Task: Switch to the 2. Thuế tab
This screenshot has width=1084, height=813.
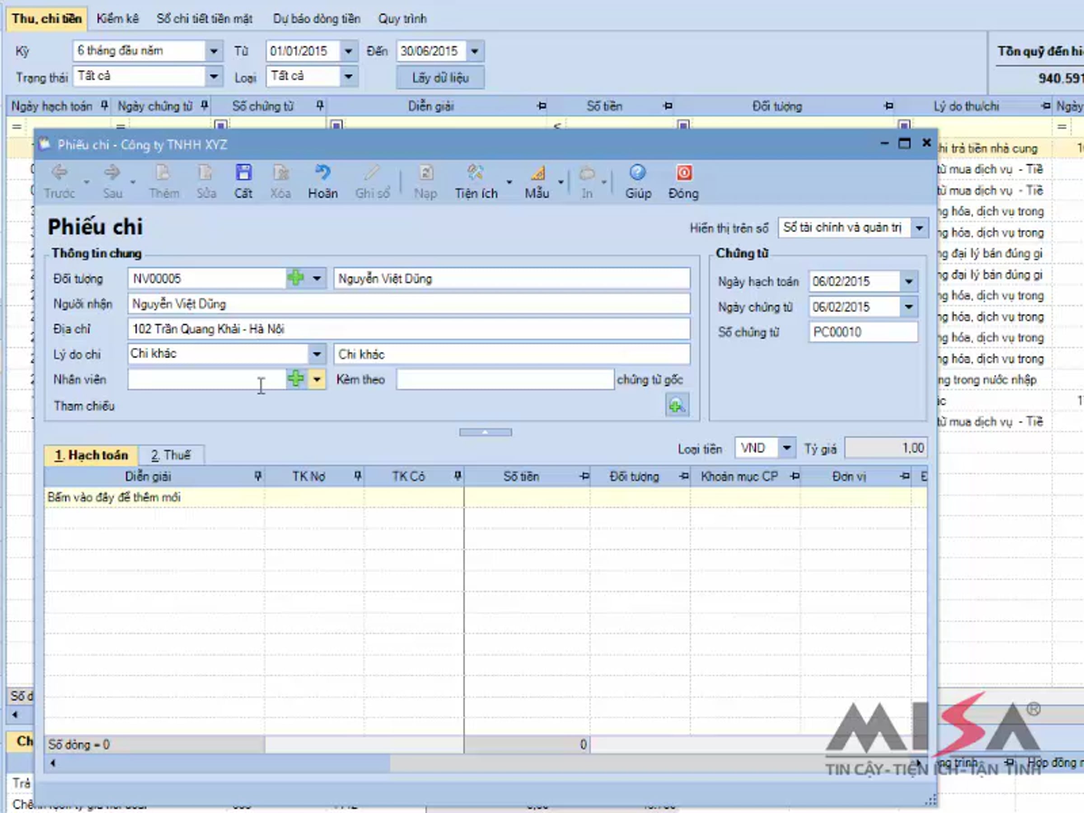Action: [x=171, y=455]
